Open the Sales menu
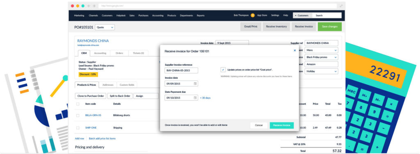 (132, 16)
